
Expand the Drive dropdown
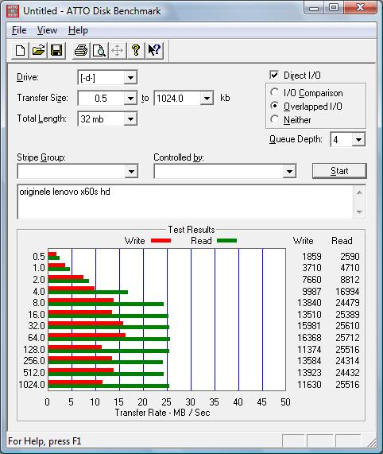pos(130,78)
